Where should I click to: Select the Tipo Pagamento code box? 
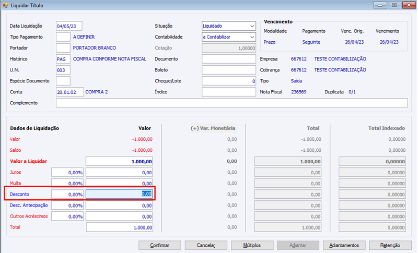tap(63, 37)
